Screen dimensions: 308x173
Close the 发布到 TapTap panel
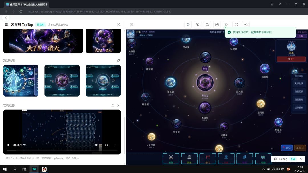tap(119, 25)
